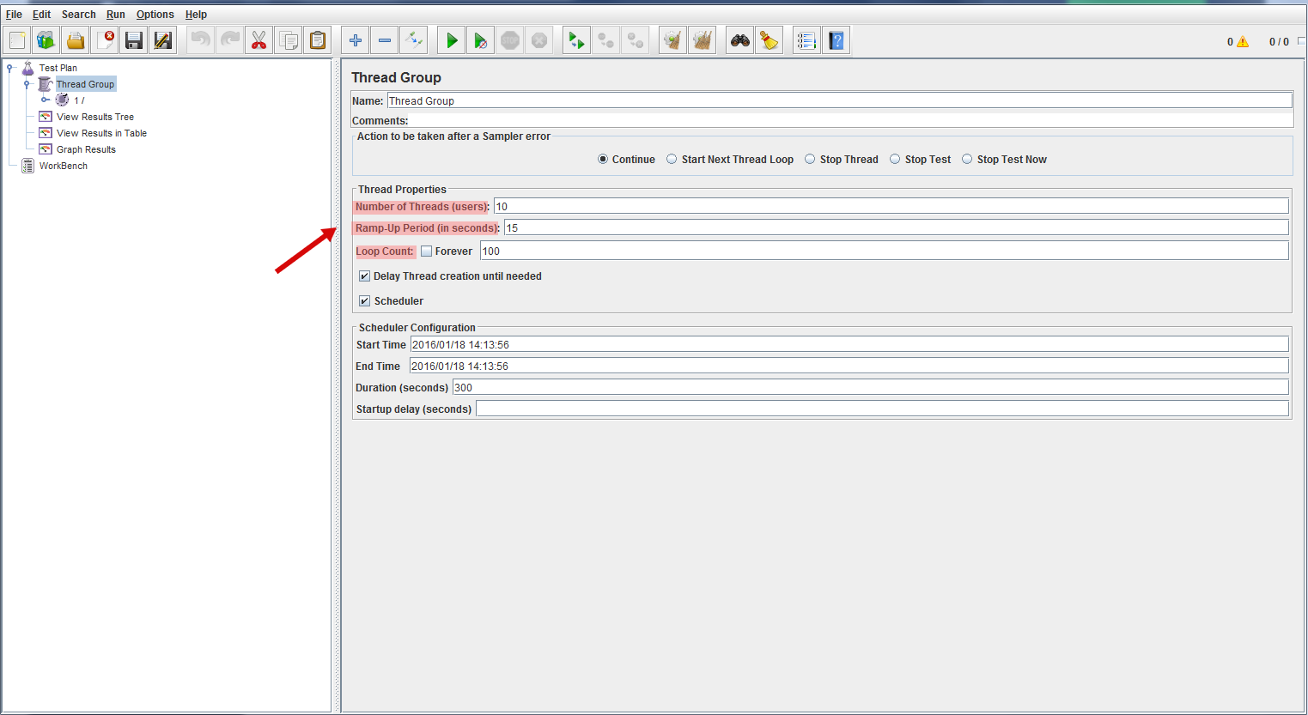This screenshot has width=1308, height=715.
Task: Click the Copy icon in toolbar
Action: click(289, 40)
